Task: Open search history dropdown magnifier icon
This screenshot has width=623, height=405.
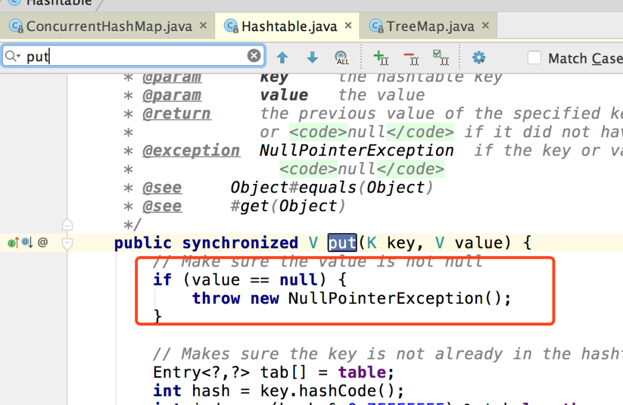Action: [12, 56]
